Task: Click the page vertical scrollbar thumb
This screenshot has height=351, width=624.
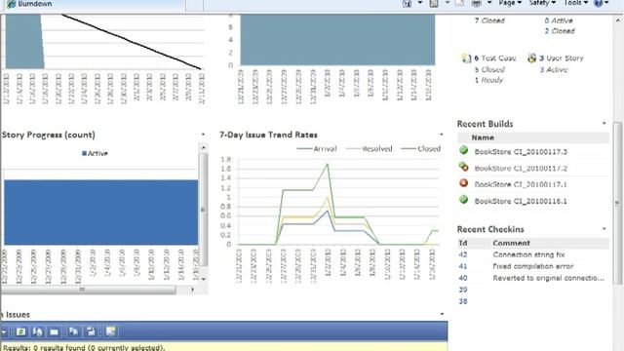Action: click(617, 203)
